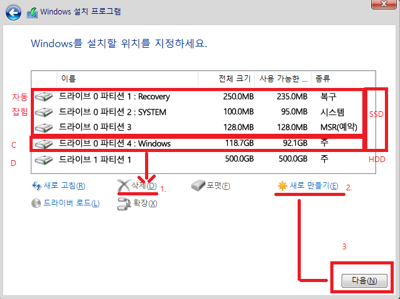Click the 주 type cell in Windows partition row
The height and width of the screenshot is (299, 400).
(x=324, y=143)
